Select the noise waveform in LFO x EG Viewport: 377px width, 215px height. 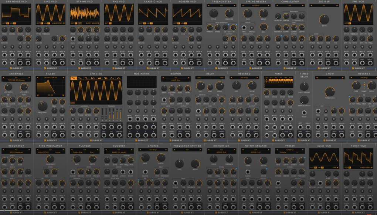pyautogui.click(x=99, y=78)
